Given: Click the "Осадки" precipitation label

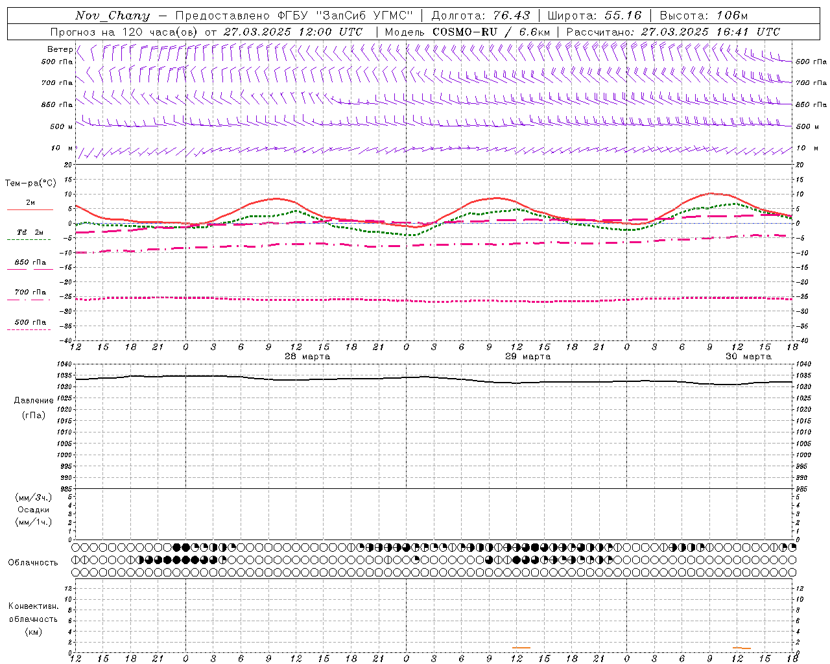Looking at the screenshot, I should (x=34, y=510).
